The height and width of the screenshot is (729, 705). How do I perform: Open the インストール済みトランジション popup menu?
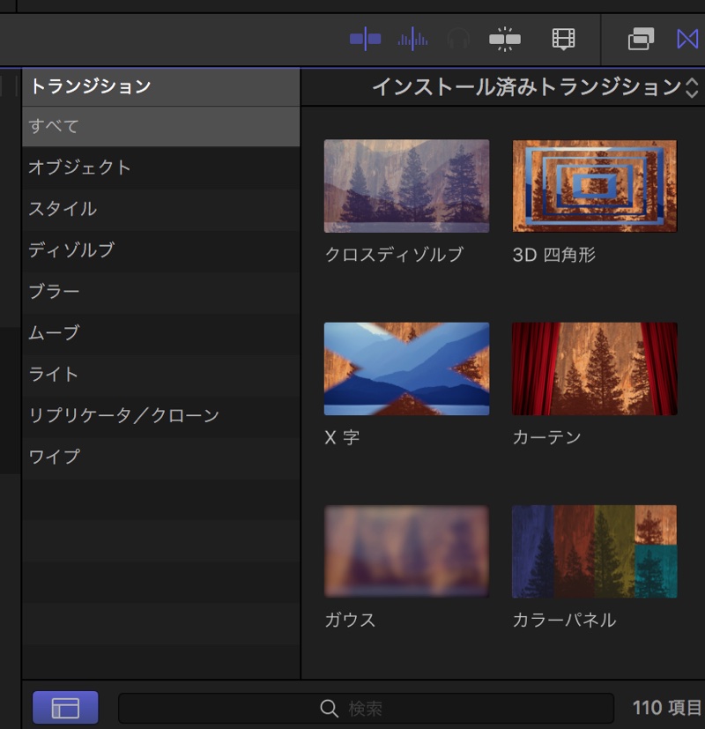527,87
